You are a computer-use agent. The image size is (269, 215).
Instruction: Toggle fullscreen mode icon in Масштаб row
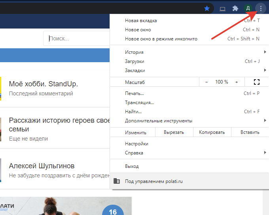(256, 82)
